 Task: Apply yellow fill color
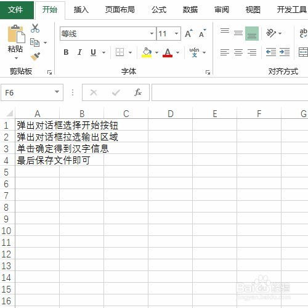[x=147, y=52]
